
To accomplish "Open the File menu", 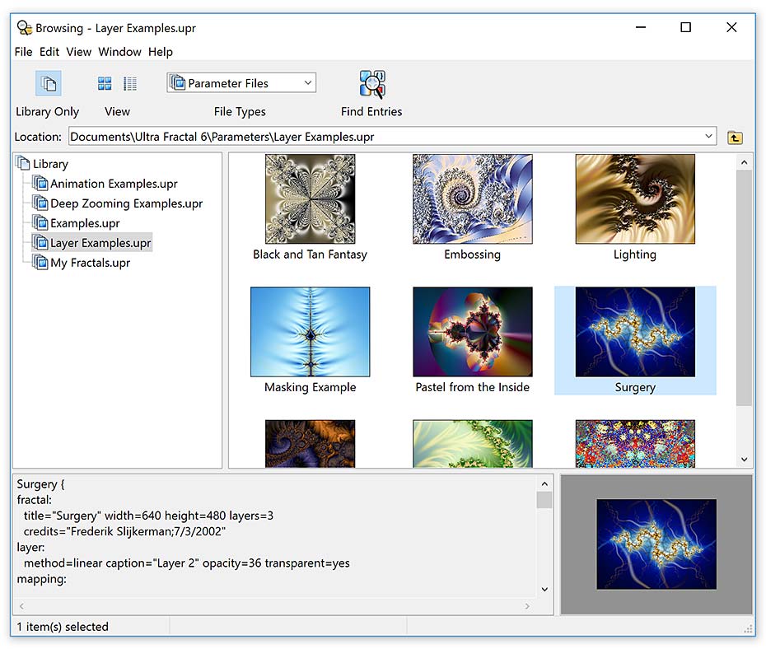I will (24, 52).
